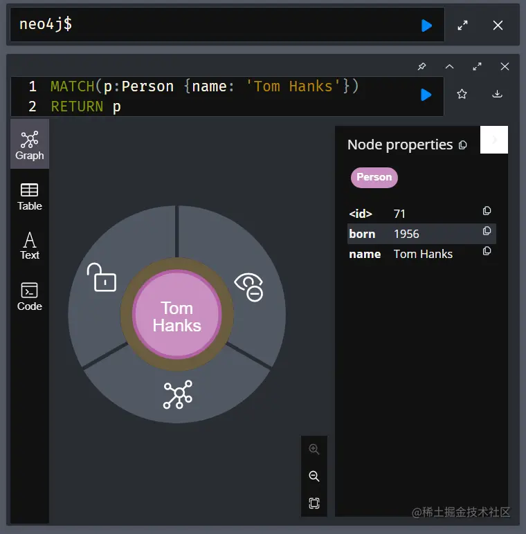Viewport: 526px width, 534px height.
Task: Close the Tom Hanks result frame
Action: (505, 66)
